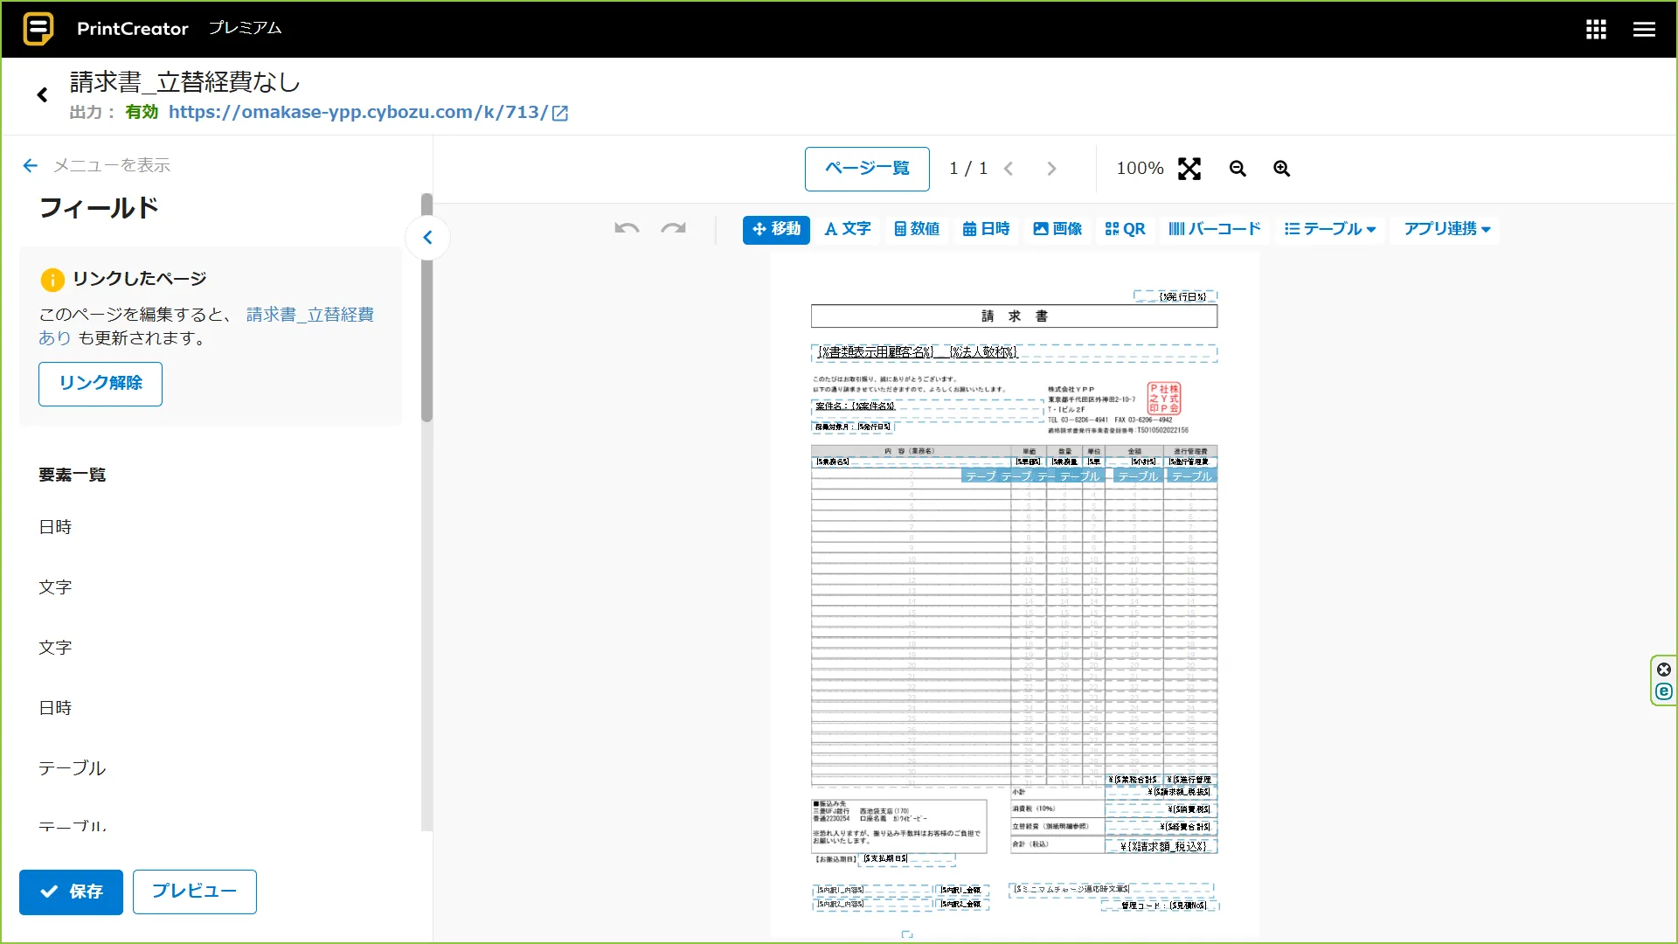Click the undo arrow icon
Screen dimensions: 1678x944
pyautogui.click(x=627, y=229)
